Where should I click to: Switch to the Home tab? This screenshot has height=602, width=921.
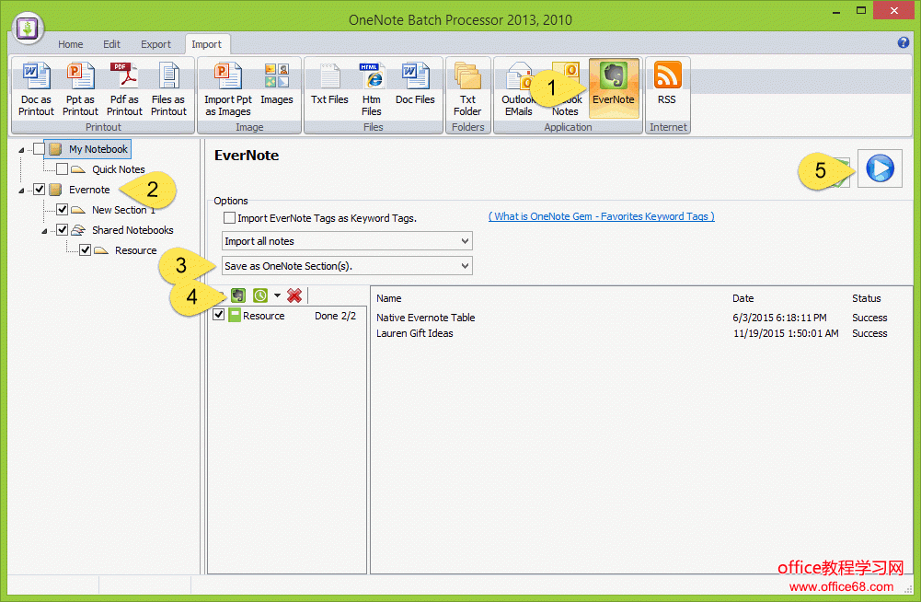click(70, 43)
